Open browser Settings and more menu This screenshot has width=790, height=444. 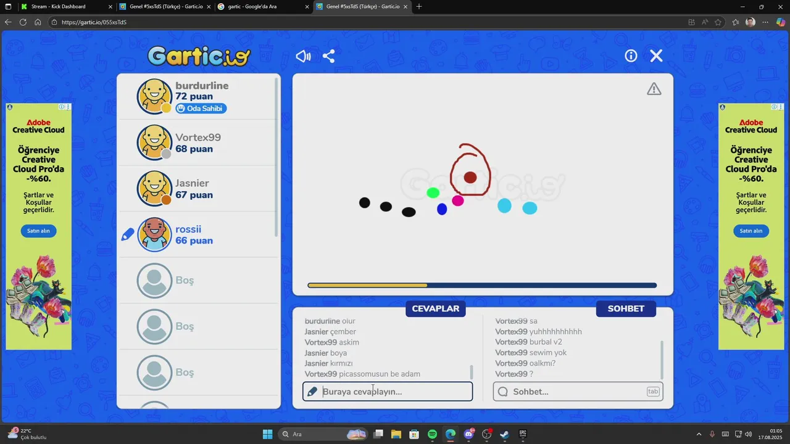point(765,22)
